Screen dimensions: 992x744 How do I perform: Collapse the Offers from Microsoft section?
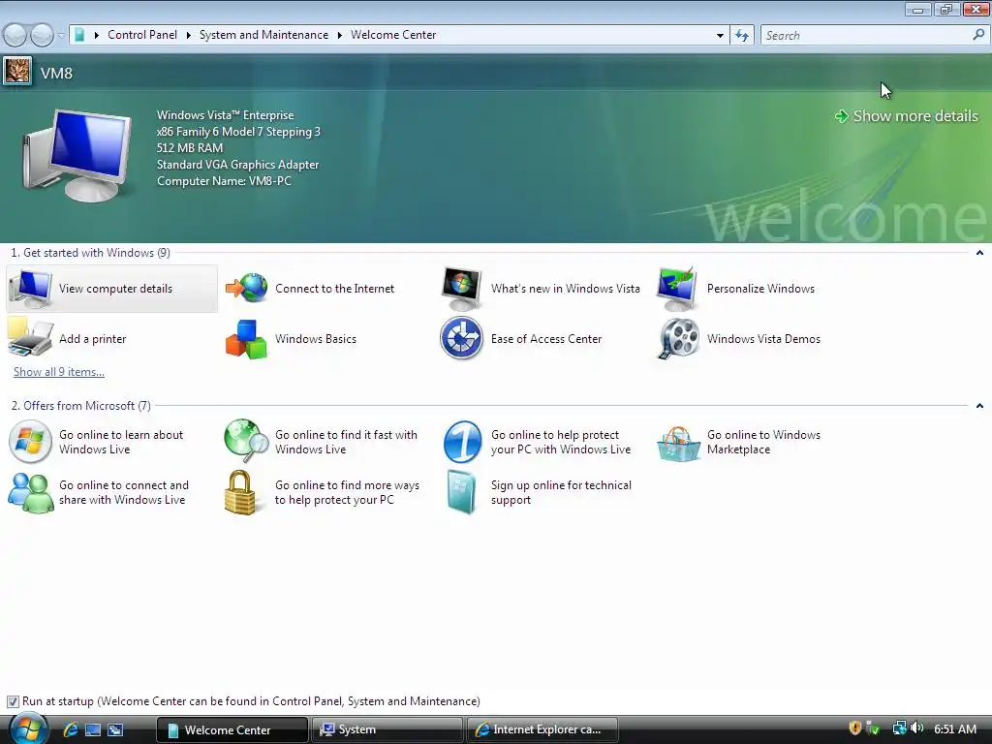pyautogui.click(x=979, y=406)
